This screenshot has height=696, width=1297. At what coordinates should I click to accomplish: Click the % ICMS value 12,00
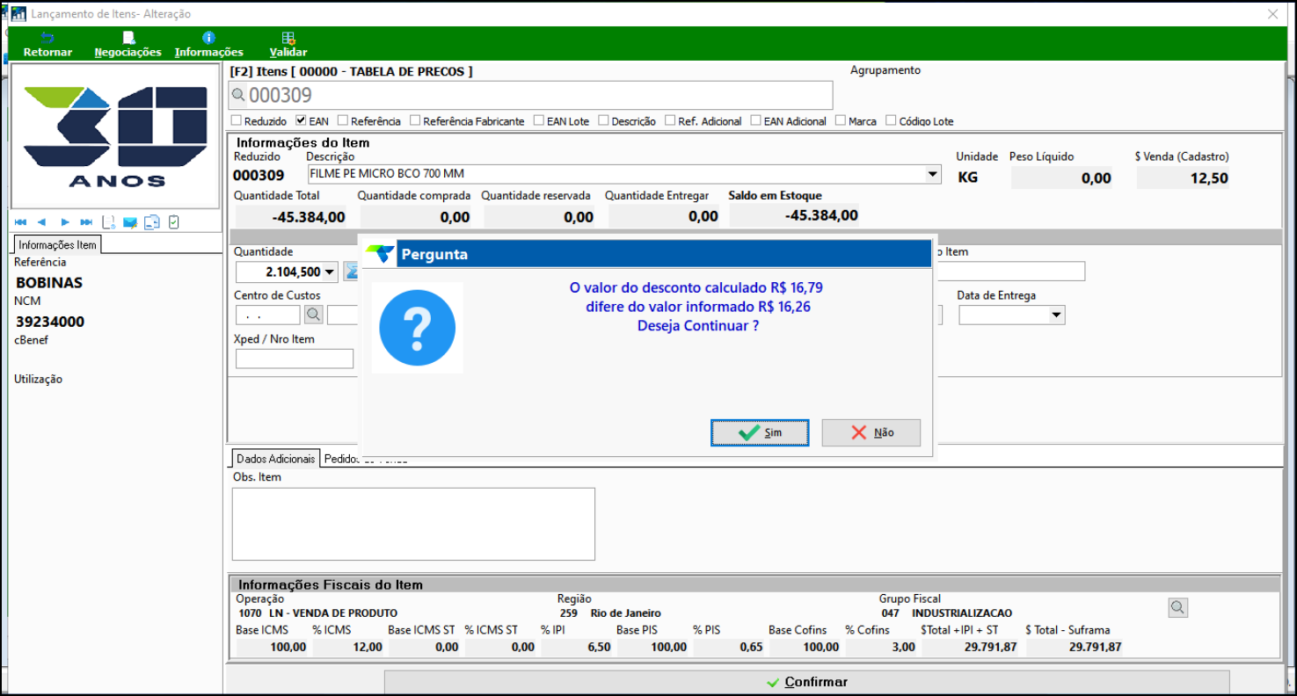click(x=348, y=647)
